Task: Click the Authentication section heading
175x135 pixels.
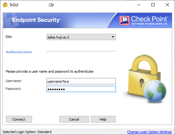Action: pos(19,52)
